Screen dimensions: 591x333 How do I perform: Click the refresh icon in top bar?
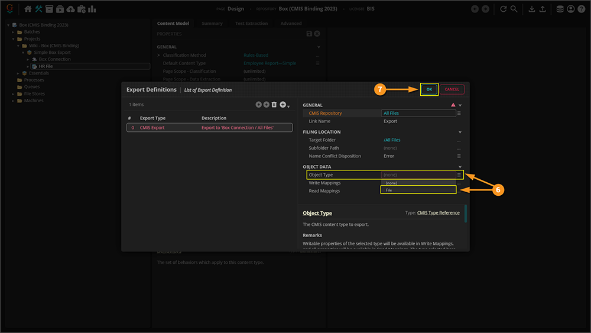point(504,9)
